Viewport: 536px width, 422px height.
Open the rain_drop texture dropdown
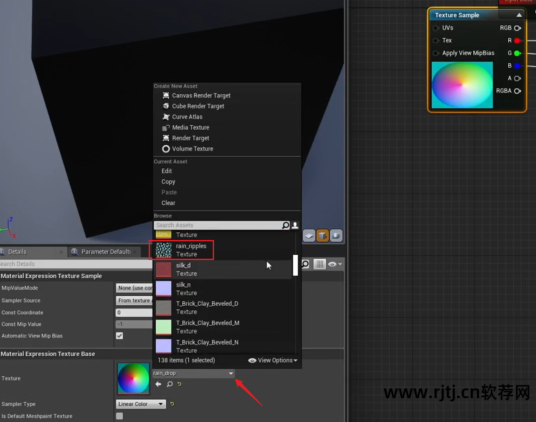click(193, 373)
